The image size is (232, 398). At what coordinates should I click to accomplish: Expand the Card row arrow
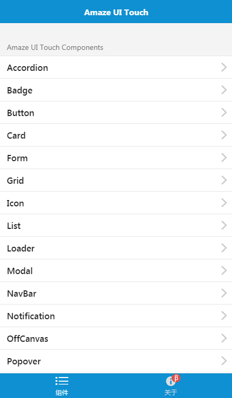[224, 135]
